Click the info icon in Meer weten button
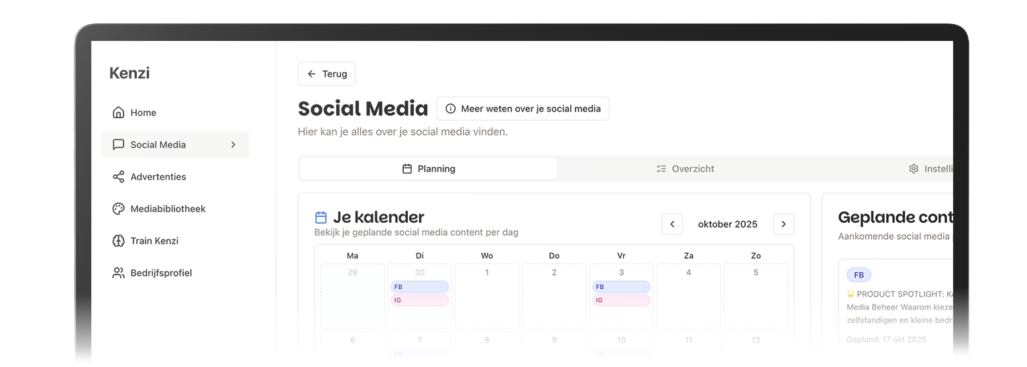1027x367 pixels. 451,109
